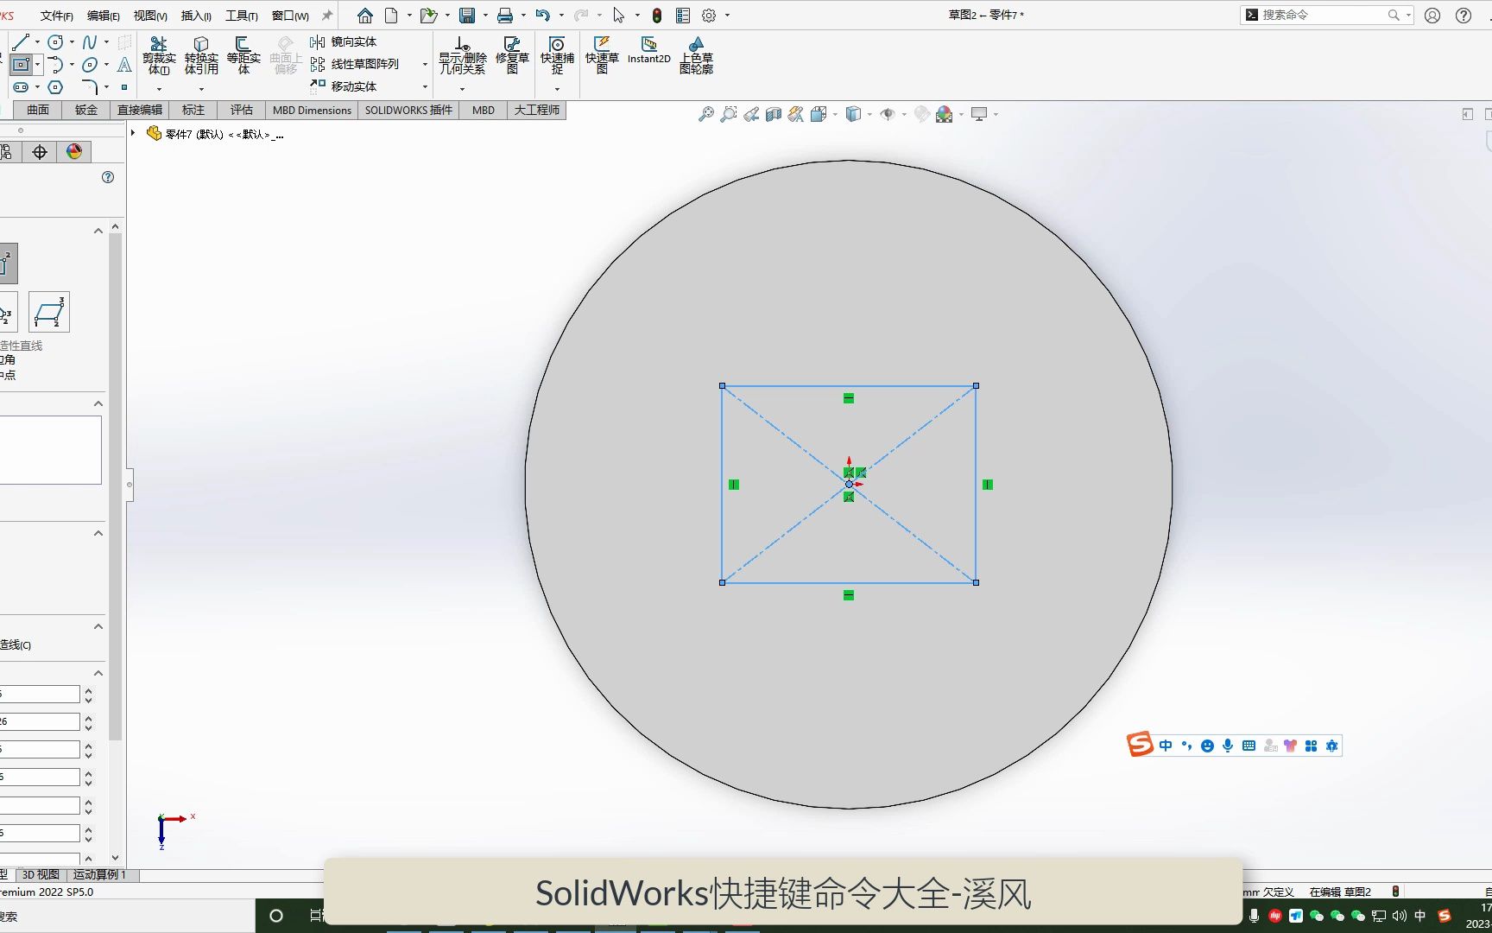Open 编辑(E) menu
Screen dimensions: 1492x933
click(104, 16)
